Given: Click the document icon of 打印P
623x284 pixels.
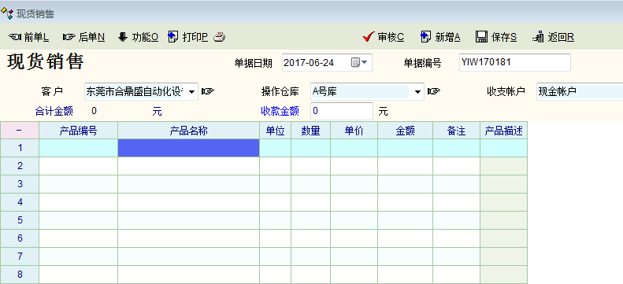Looking at the screenshot, I should (x=173, y=37).
